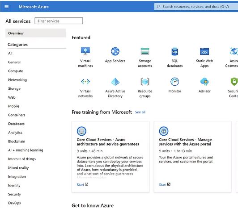
Task: Open Virtual networks featured icon
Action: click(85, 82)
